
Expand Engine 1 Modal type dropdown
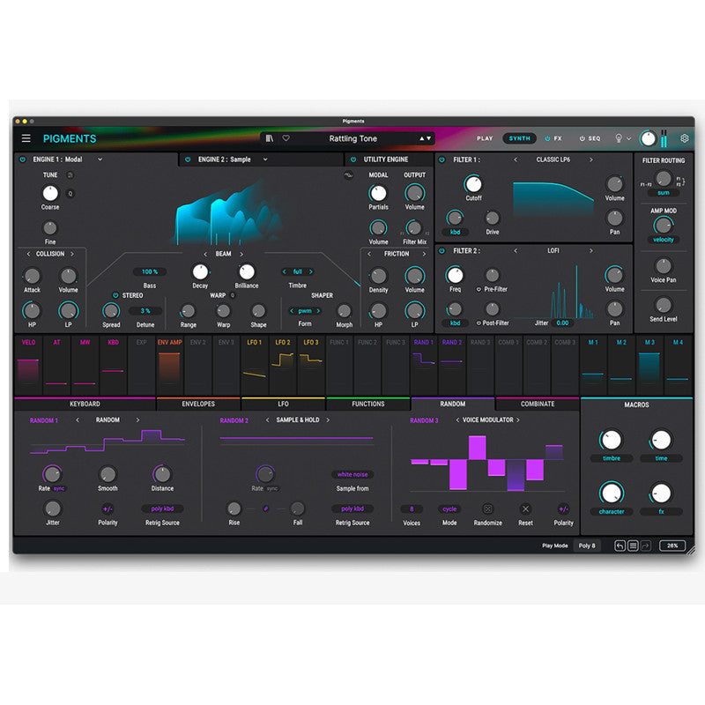[100, 160]
